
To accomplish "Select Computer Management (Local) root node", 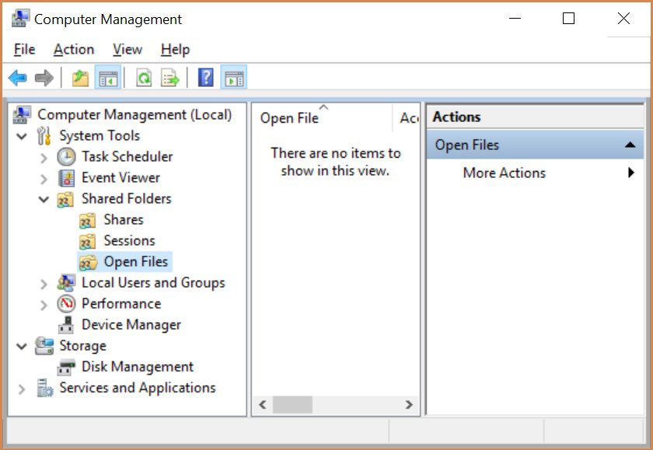I will [134, 114].
